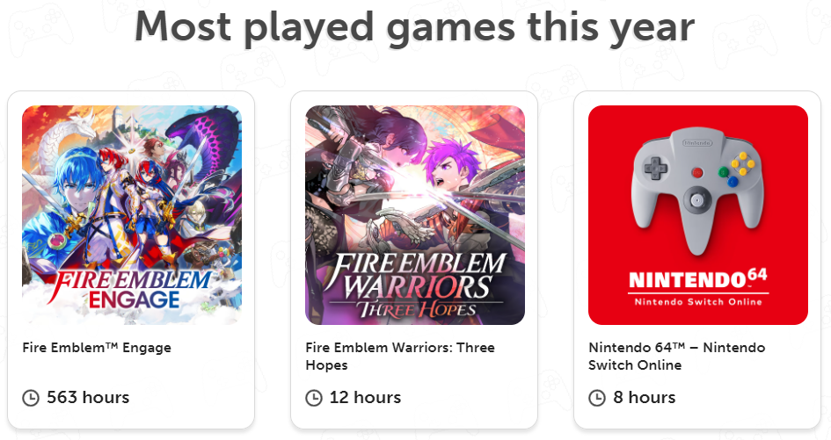Click the clock icon beside 12 hours
Screen dimensions: 831x440
click(x=314, y=398)
